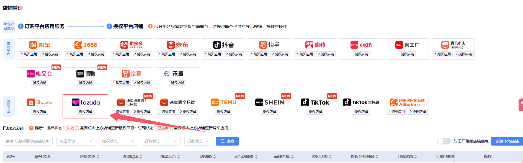Click the Heliang (禾量) logo
Screen dimensions: 523x163
pos(174,74)
